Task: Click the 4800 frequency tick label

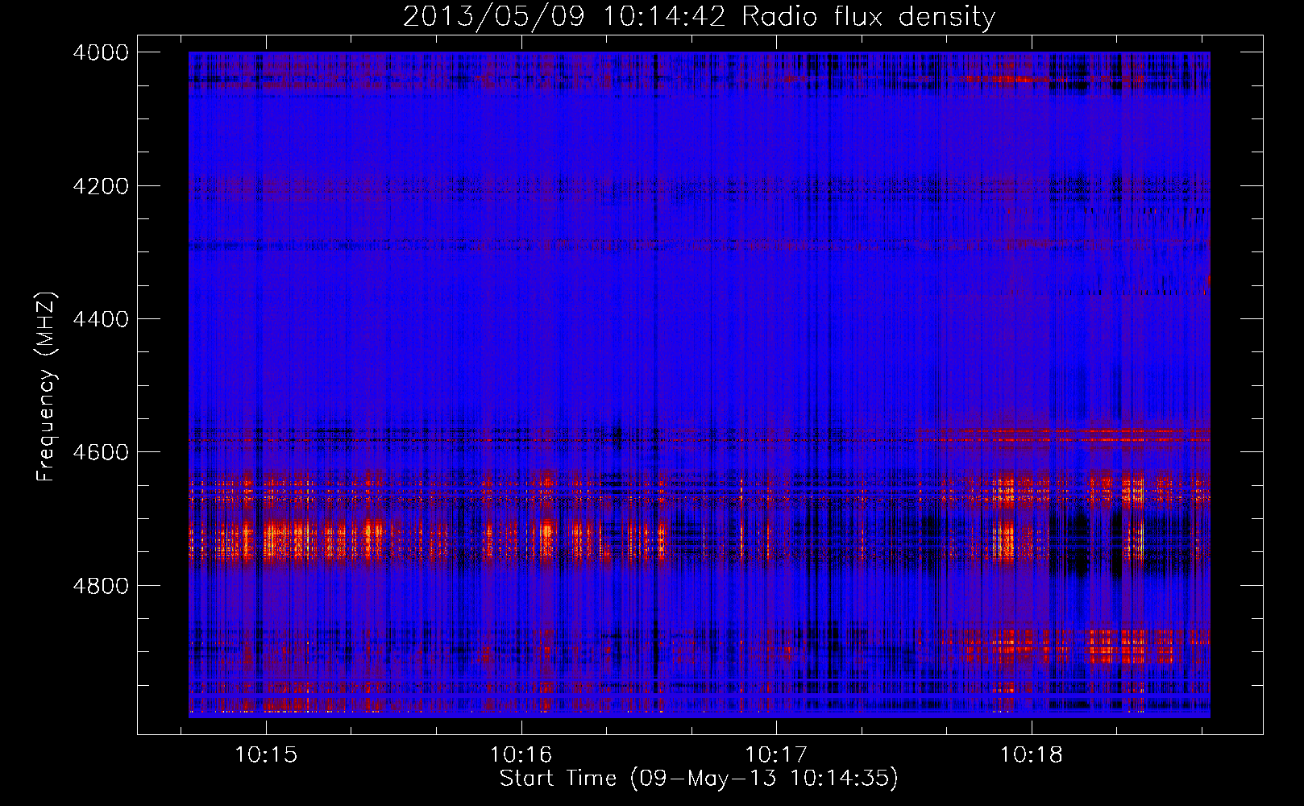Action: click(101, 586)
